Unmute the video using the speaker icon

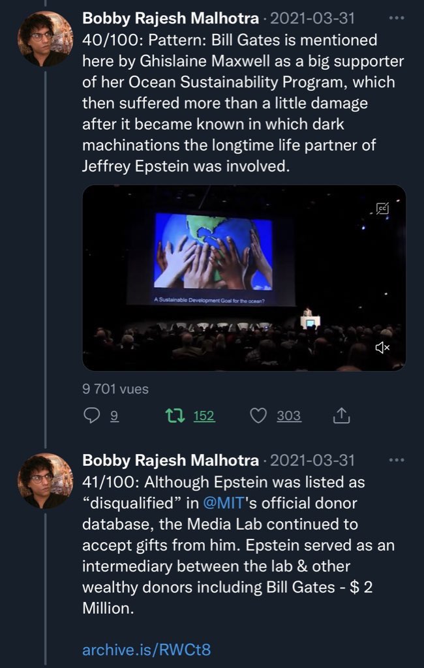382,348
